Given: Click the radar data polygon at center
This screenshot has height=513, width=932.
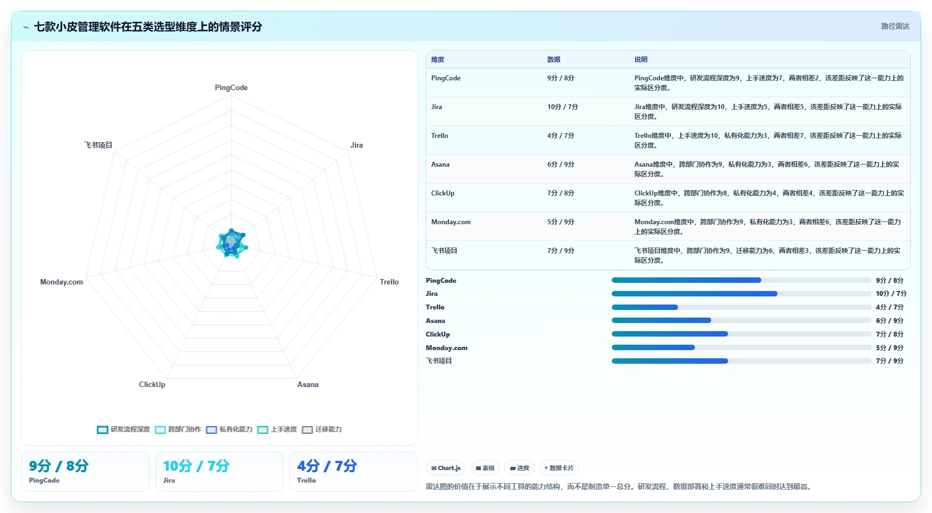Looking at the screenshot, I should pyautogui.click(x=232, y=243).
